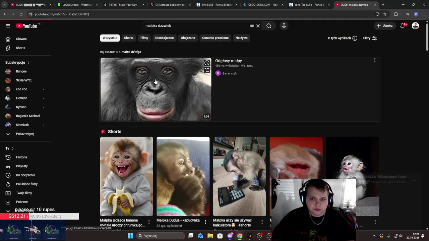Click the Windows Start button
The height and width of the screenshot is (241, 429).
[130, 236]
